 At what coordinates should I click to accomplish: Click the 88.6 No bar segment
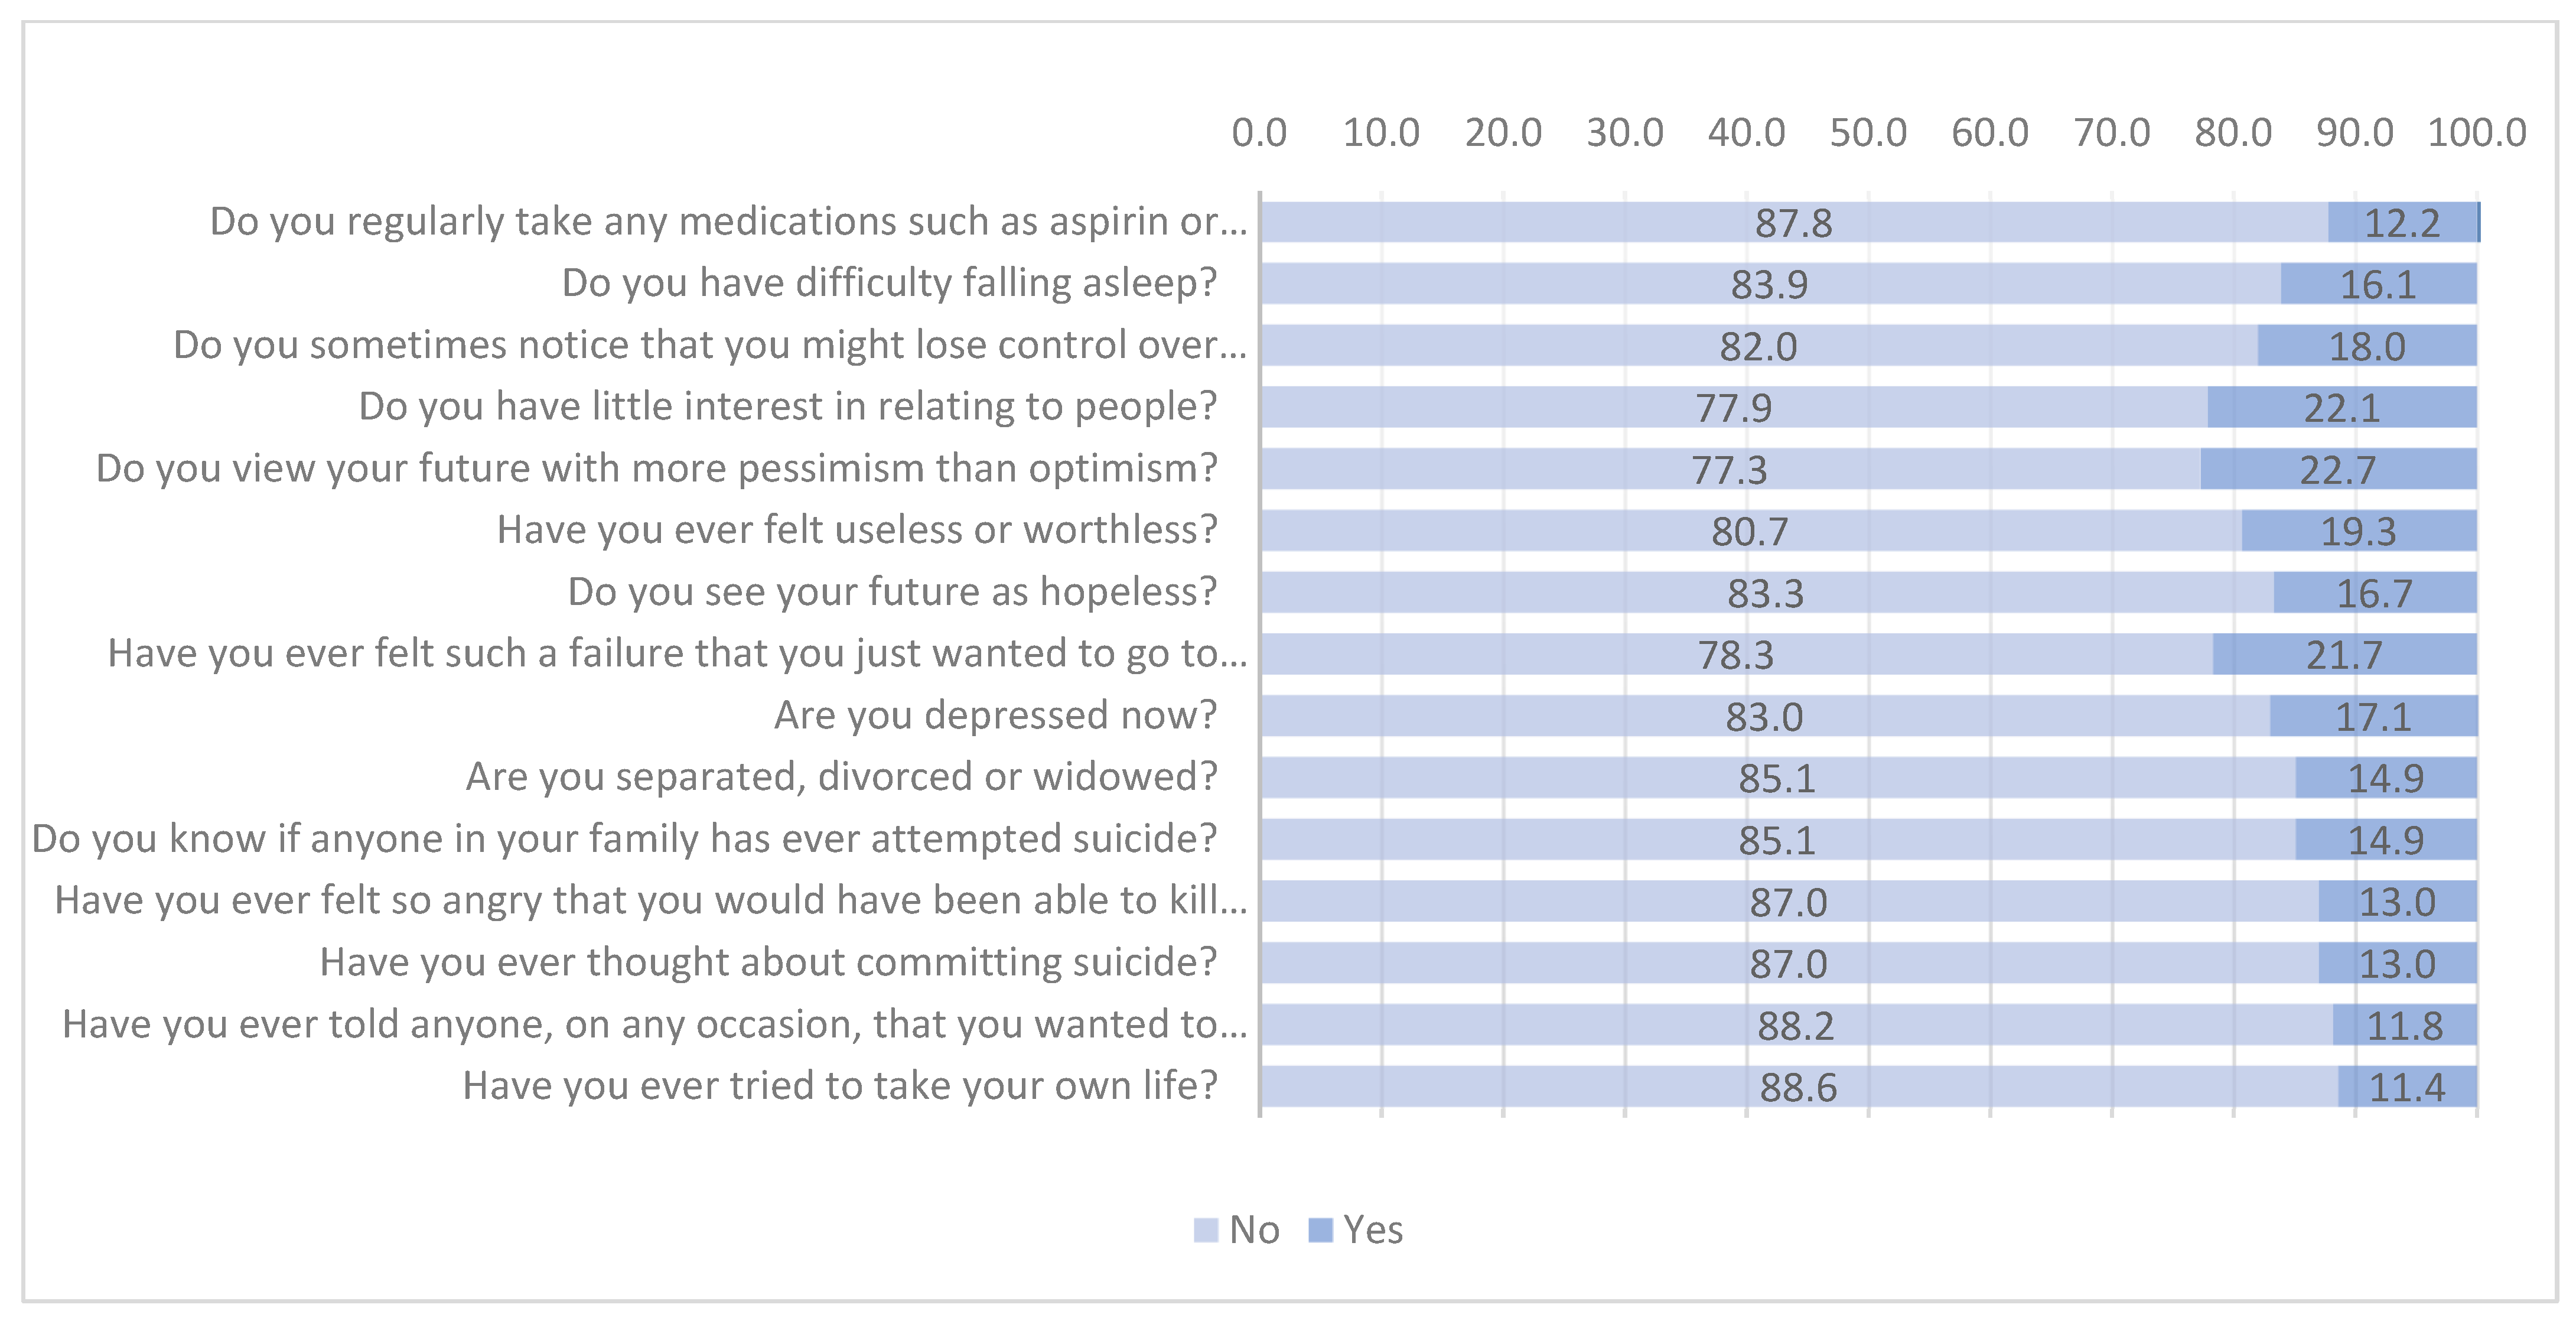(x=1798, y=1087)
